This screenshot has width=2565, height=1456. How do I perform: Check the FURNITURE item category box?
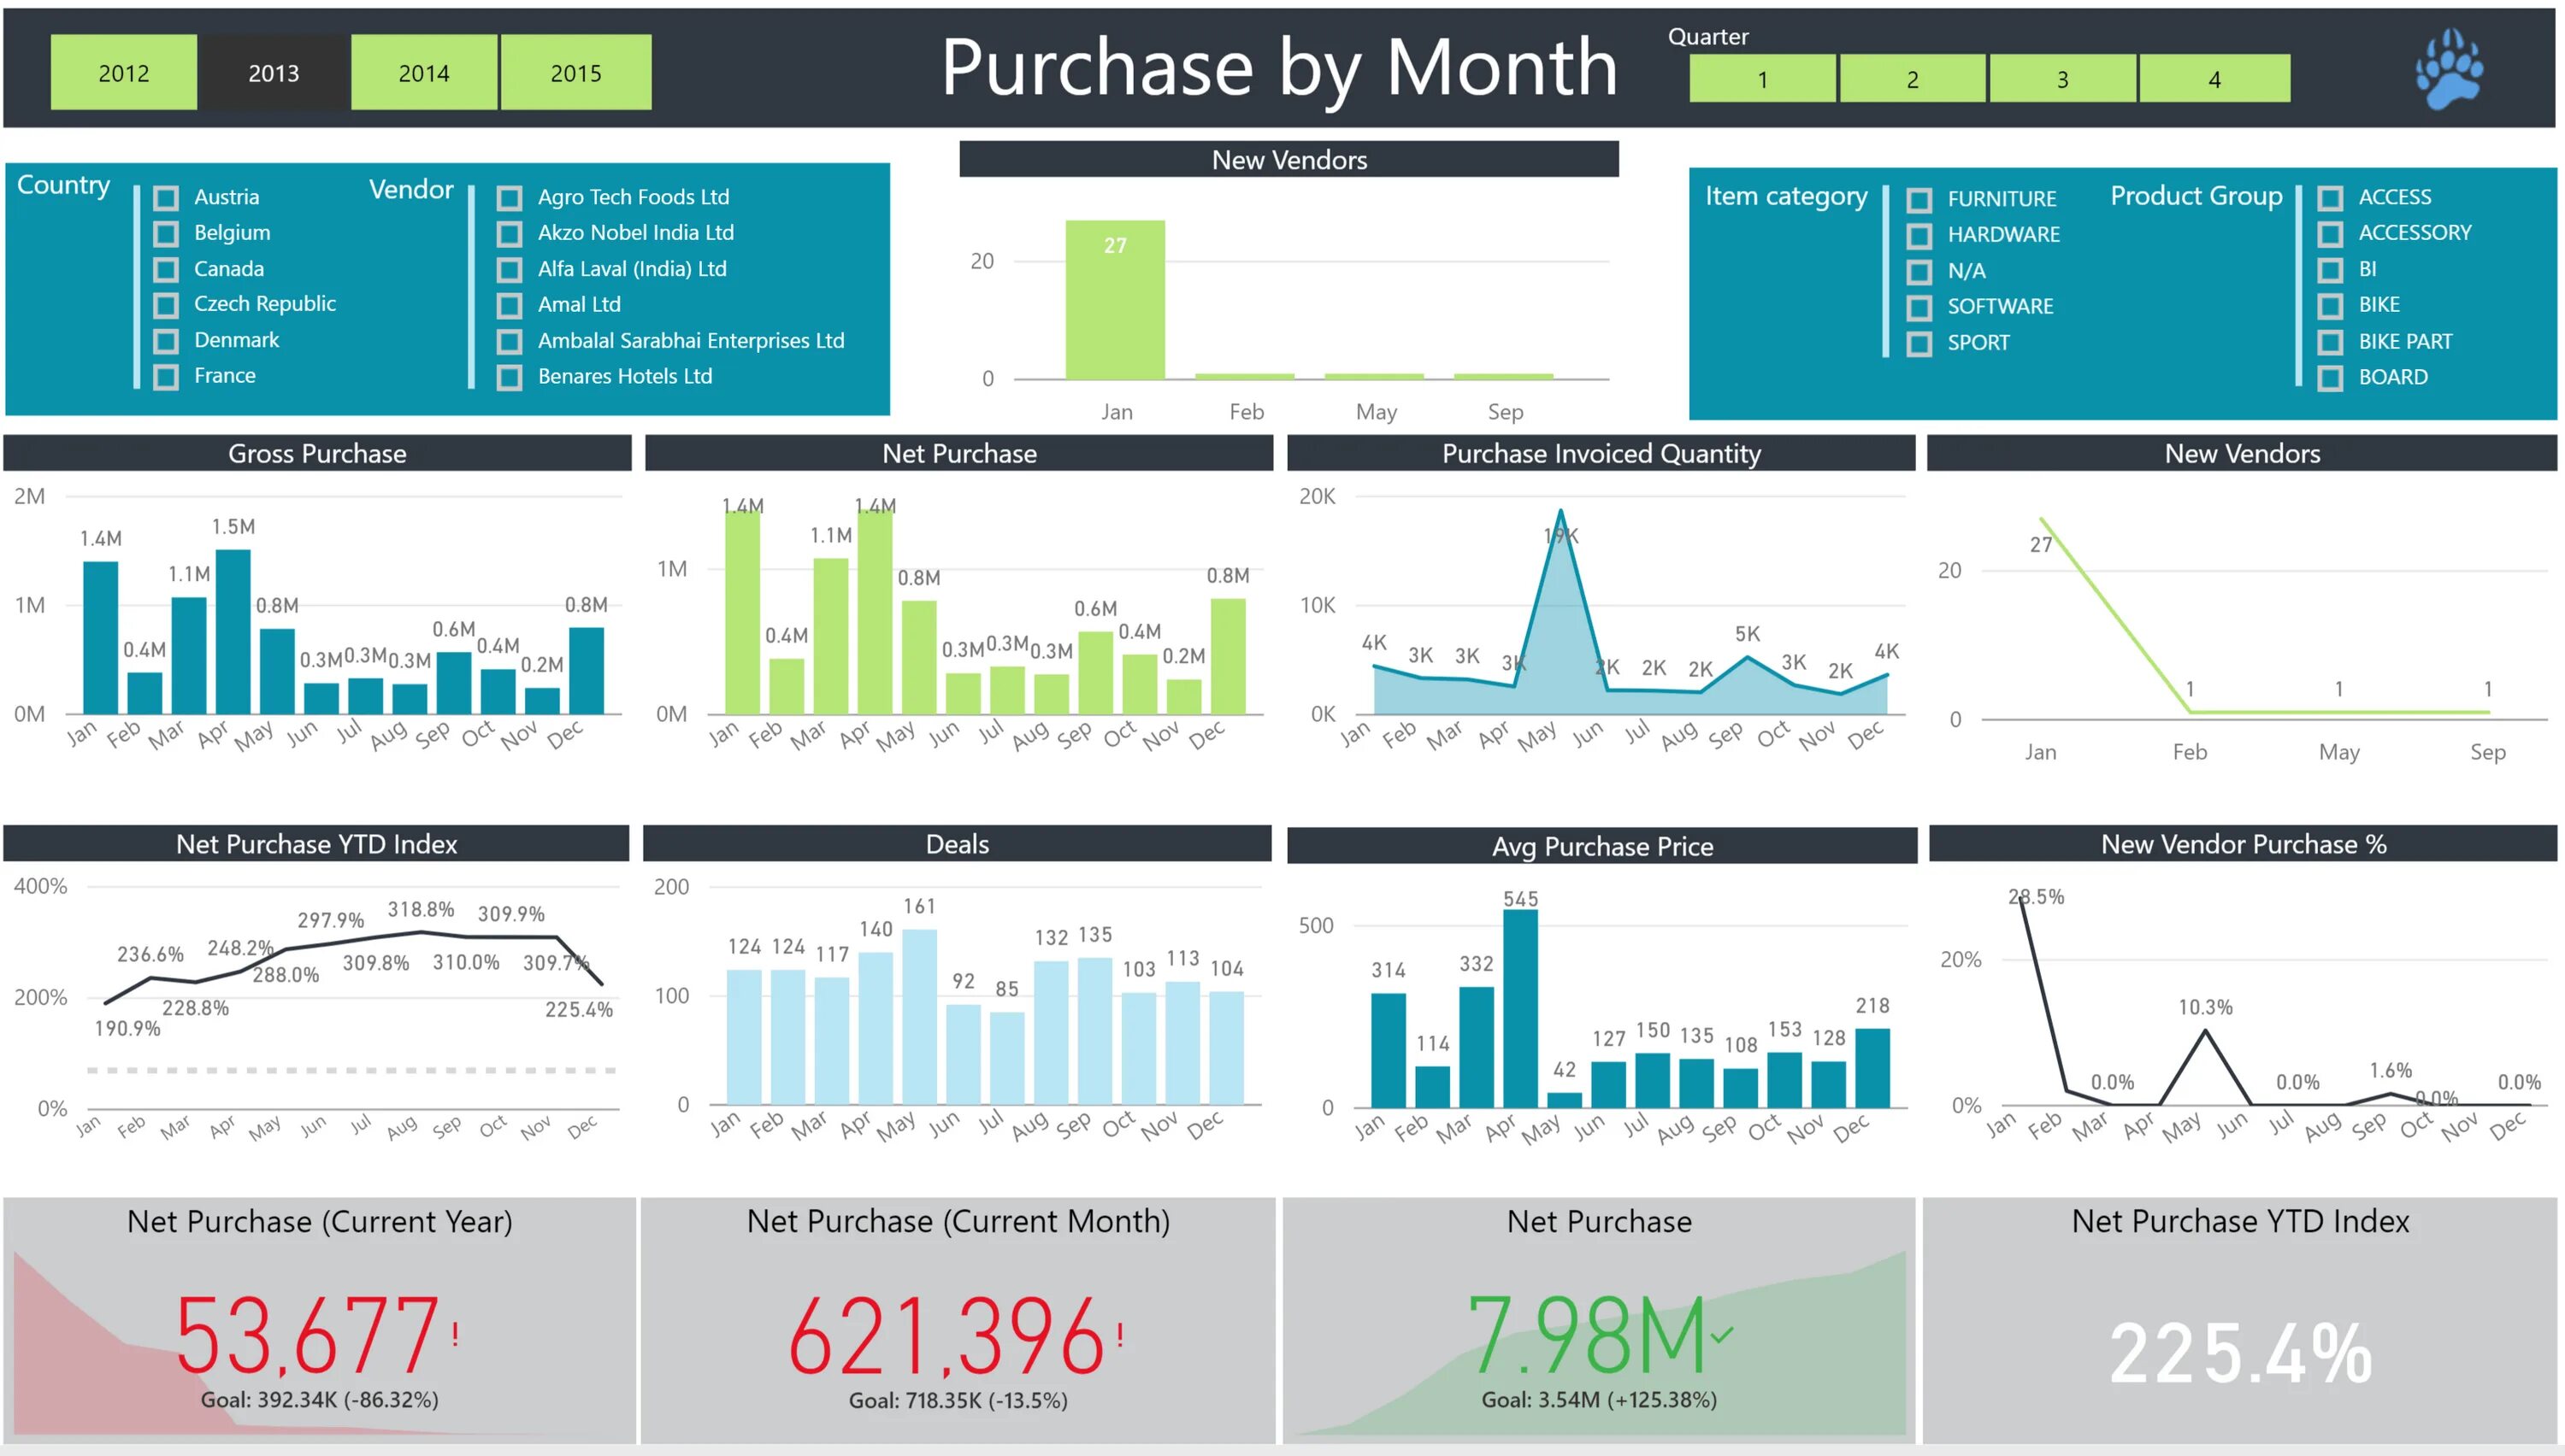point(1918,200)
